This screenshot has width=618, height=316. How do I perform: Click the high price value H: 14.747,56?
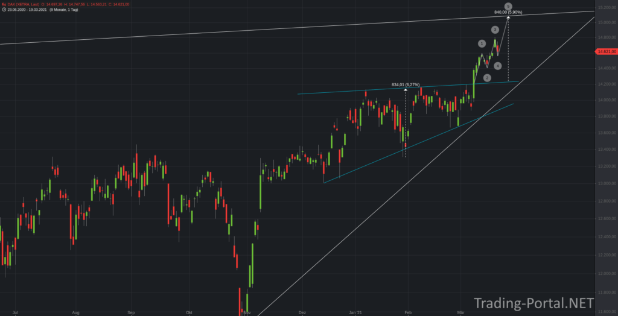[74, 4]
